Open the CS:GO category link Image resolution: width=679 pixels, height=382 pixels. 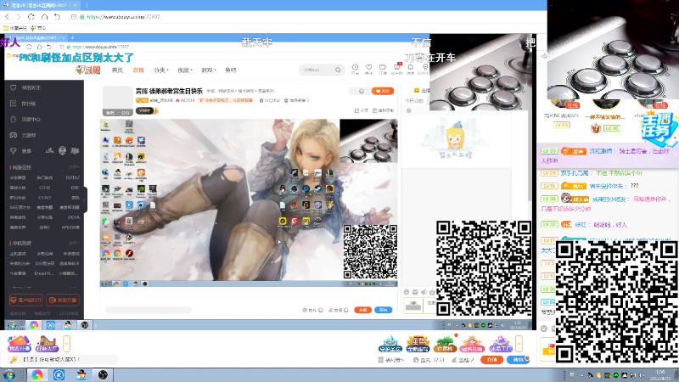(x=45, y=198)
